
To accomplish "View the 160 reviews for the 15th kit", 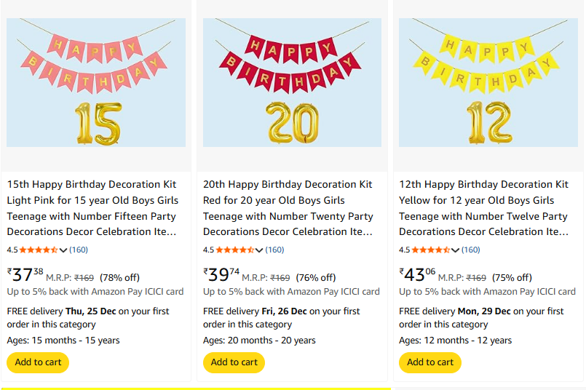I will [79, 250].
